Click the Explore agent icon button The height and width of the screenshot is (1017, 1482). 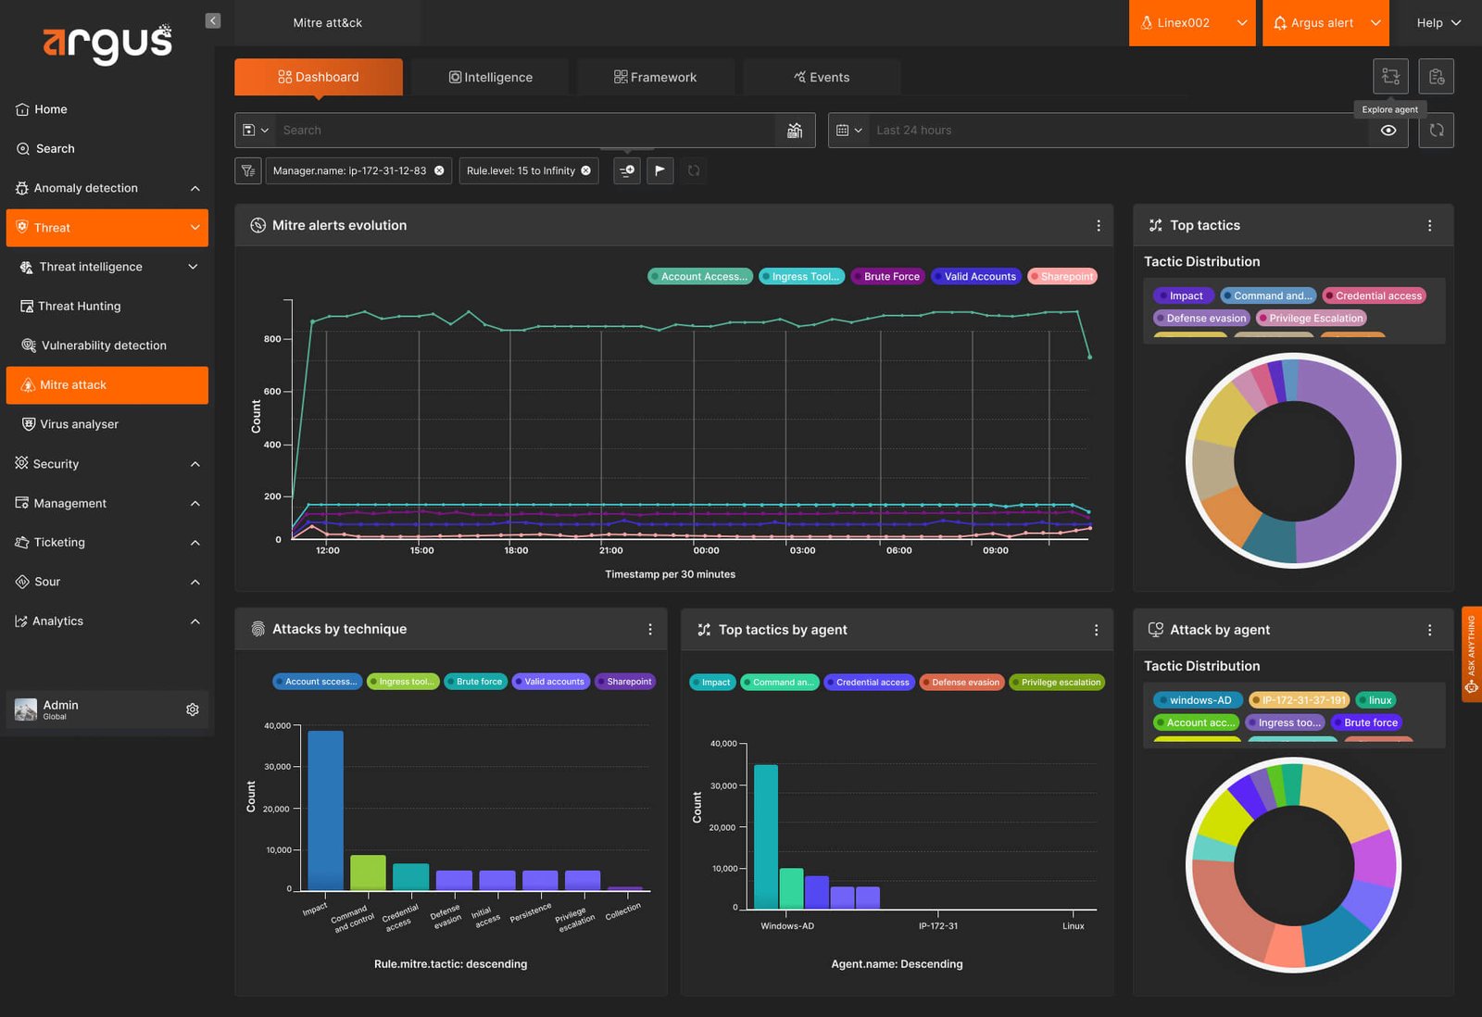(1390, 76)
